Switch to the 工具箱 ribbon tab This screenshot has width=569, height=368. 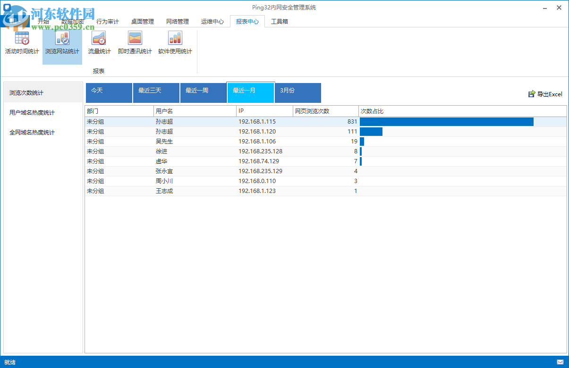pos(280,21)
